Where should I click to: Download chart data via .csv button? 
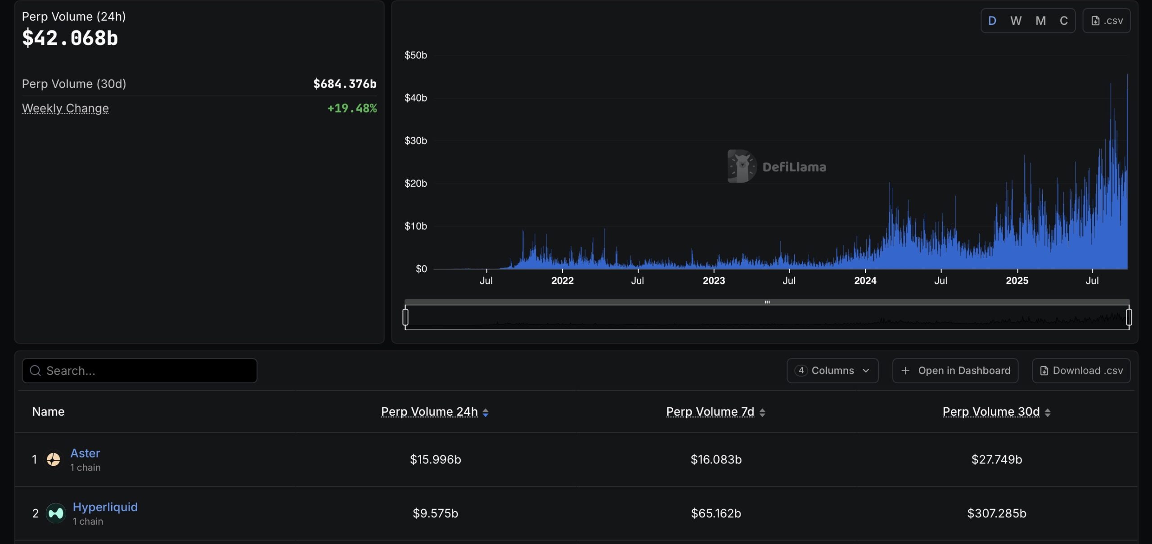pyautogui.click(x=1107, y=21)
